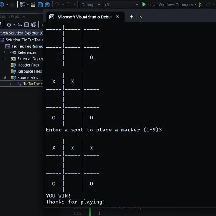Click the 'Thanks for playing!' console text
The image size is (216, 216).
click(76, 202)
